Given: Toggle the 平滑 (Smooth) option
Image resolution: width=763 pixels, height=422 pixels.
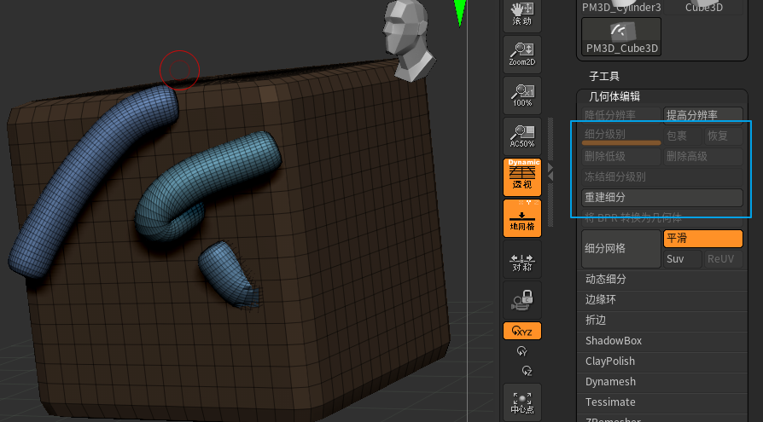Looking at the screenshot, I should point(703,239).
